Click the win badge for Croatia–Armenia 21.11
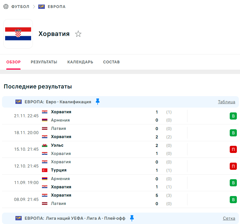Screen dimensions: 240x224 pos(233,116)
